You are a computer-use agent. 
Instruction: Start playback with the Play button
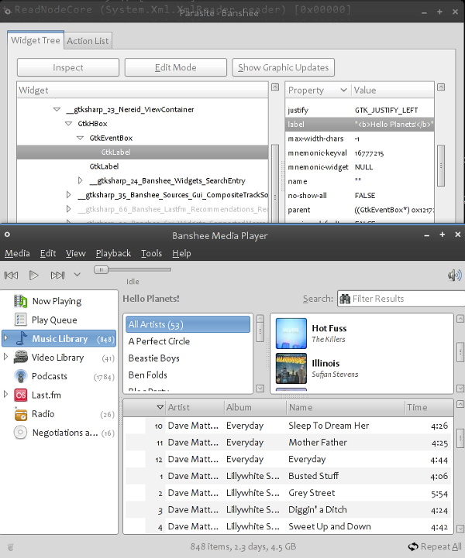(x=34, y=275)
